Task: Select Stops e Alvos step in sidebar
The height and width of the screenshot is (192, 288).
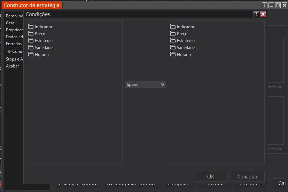Action: 15,59
